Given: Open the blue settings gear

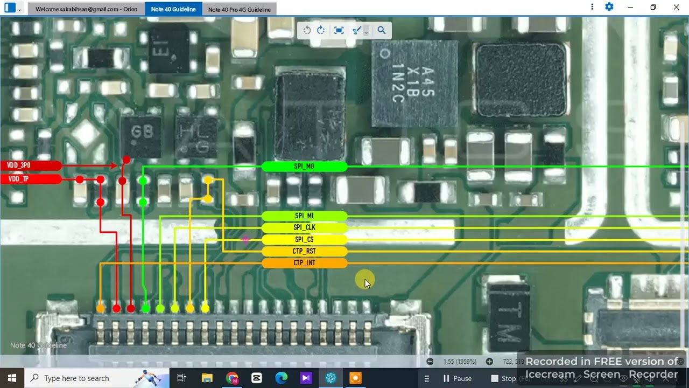Looking at the screenshot, I should (609, 7).
